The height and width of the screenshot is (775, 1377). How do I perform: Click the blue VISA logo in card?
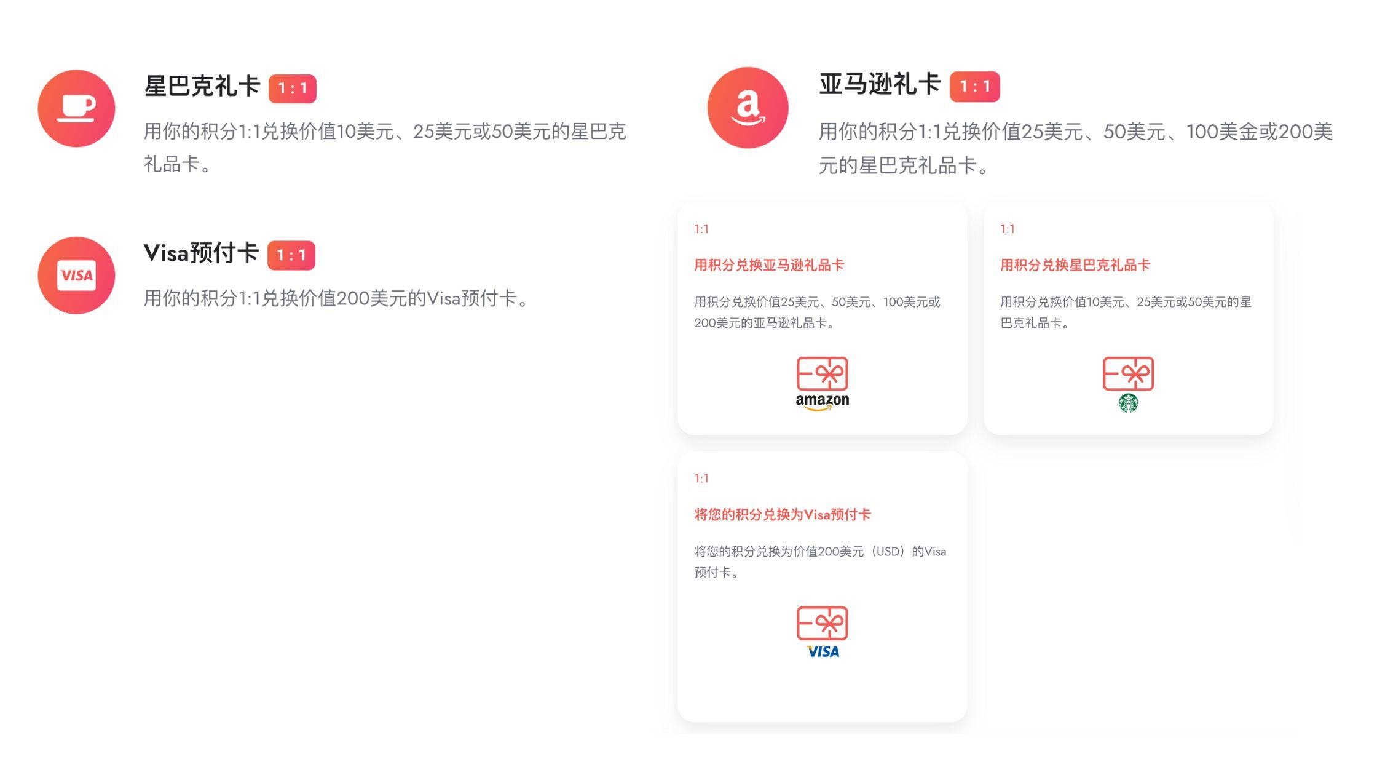coord(823,651)
